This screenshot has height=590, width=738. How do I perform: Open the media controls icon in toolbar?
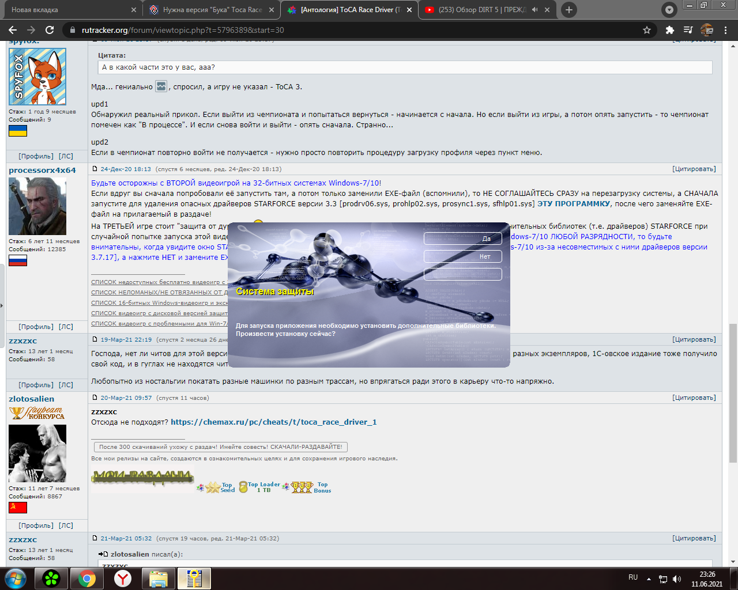click(688, 30)
